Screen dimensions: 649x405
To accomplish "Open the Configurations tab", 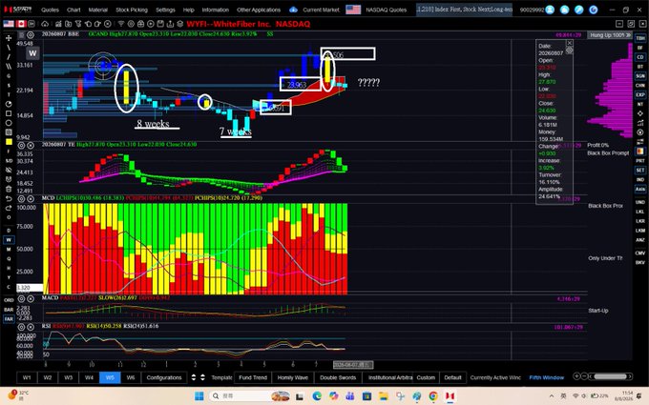I will pyautogui.click(x=164, y=377).
